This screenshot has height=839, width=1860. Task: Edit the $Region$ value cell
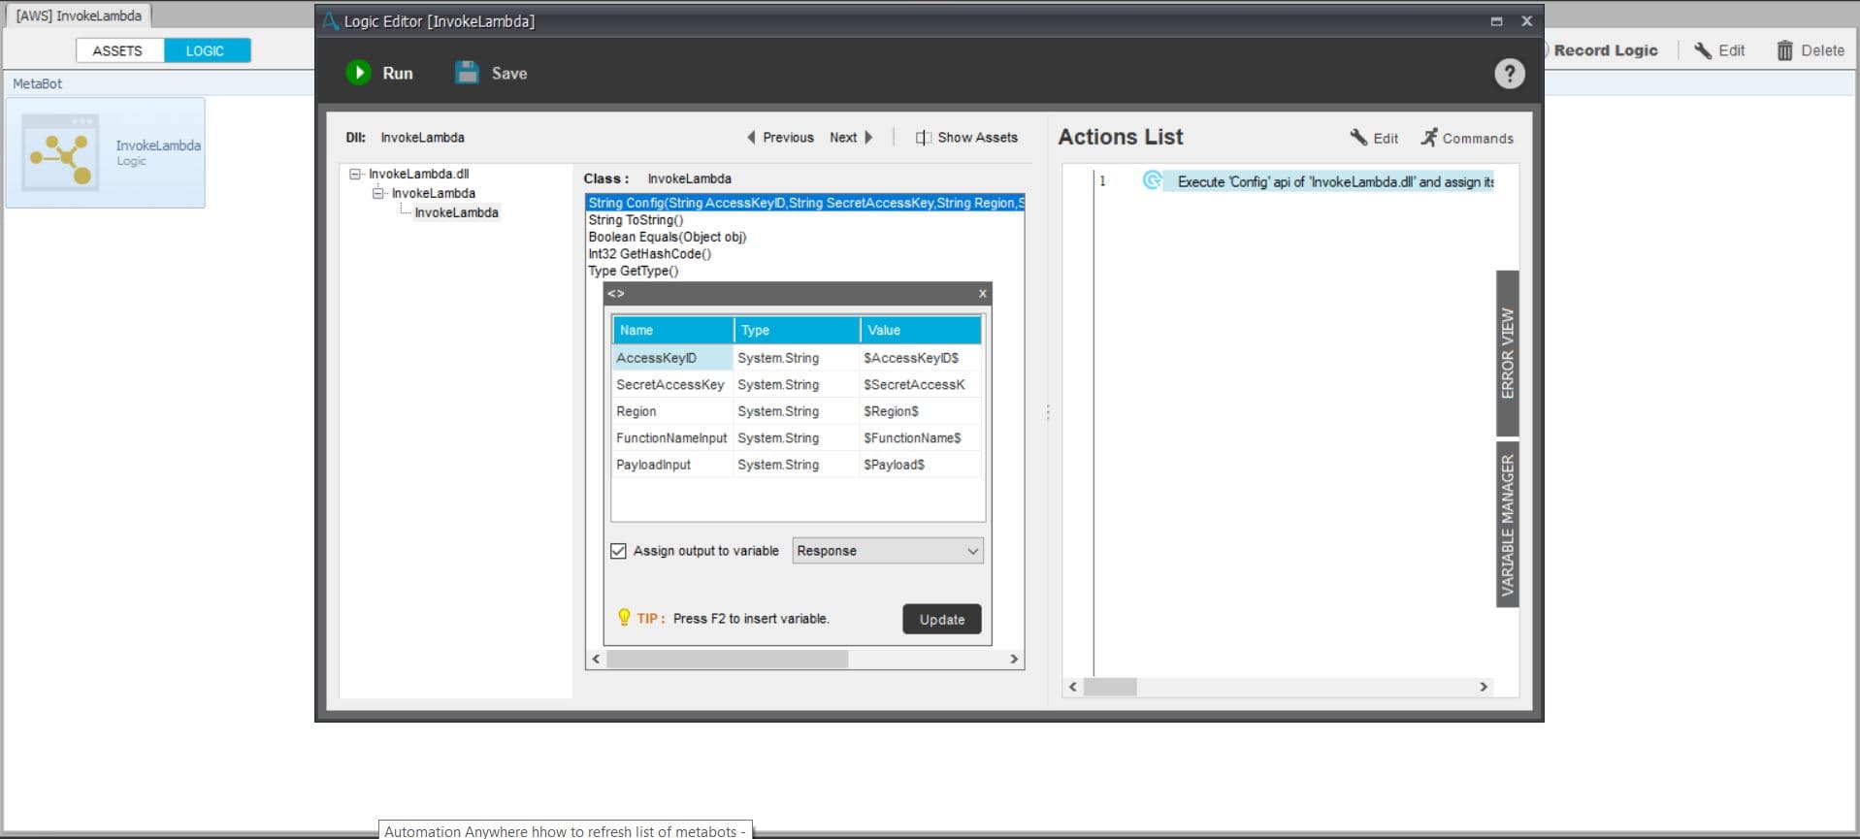coord(921,411)
